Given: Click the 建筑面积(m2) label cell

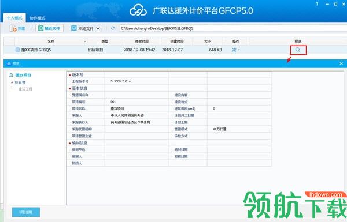Looking at the screenshot, I should click(x=188, y=109).
